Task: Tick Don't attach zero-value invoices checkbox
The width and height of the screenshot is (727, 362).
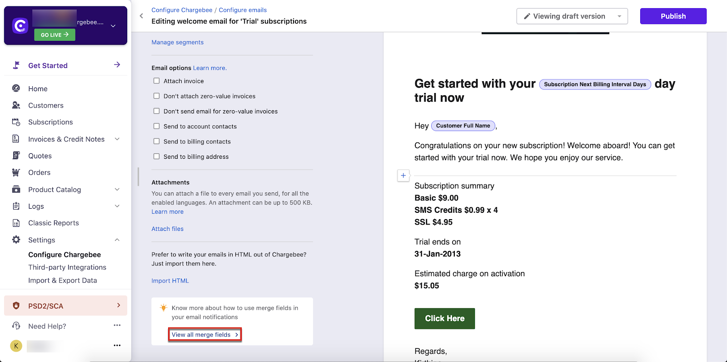Action: [x=156, y=96]
